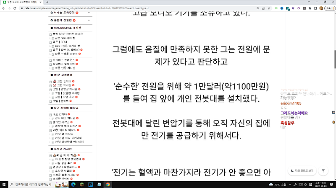Image resolution: width=336 pixels, height=188 pixels.
Task: Open Microsoft Edge from the taskbar
Action: click(73, 184)
